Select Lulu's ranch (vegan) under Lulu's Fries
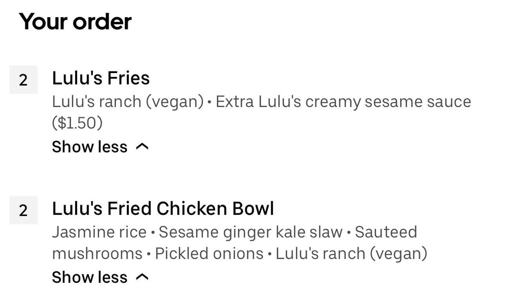 click(x=128, y=102)
